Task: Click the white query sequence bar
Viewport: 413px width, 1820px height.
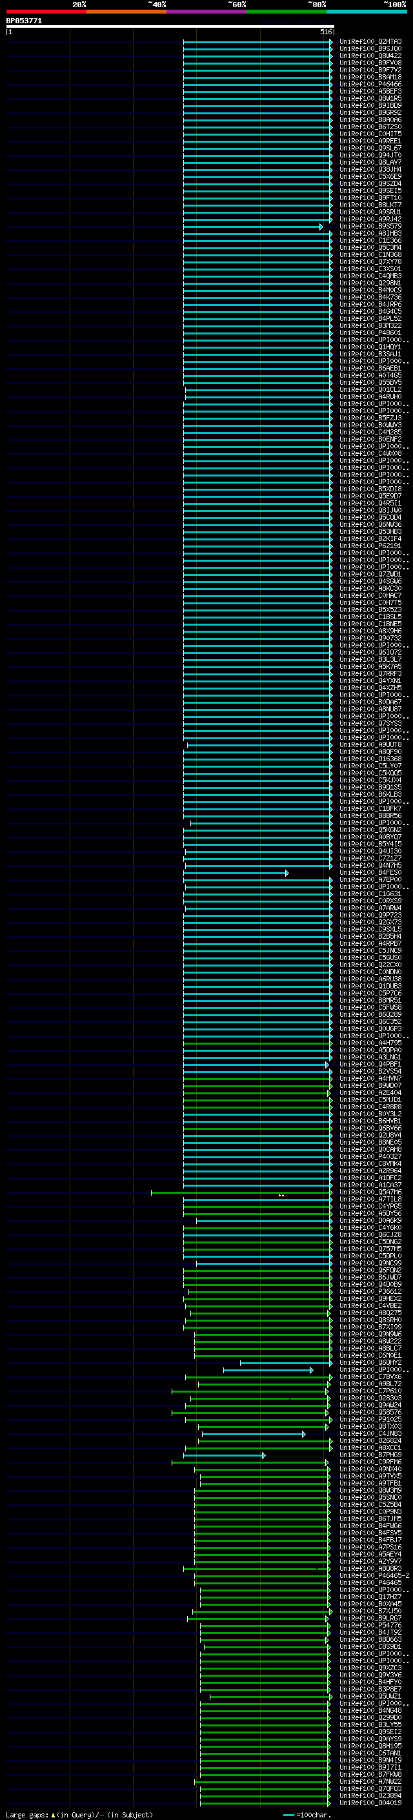Action: (170, 27)
